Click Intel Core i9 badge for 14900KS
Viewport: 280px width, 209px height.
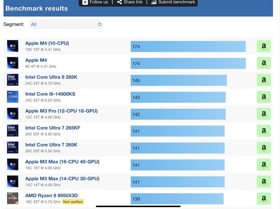pos(13,97)
